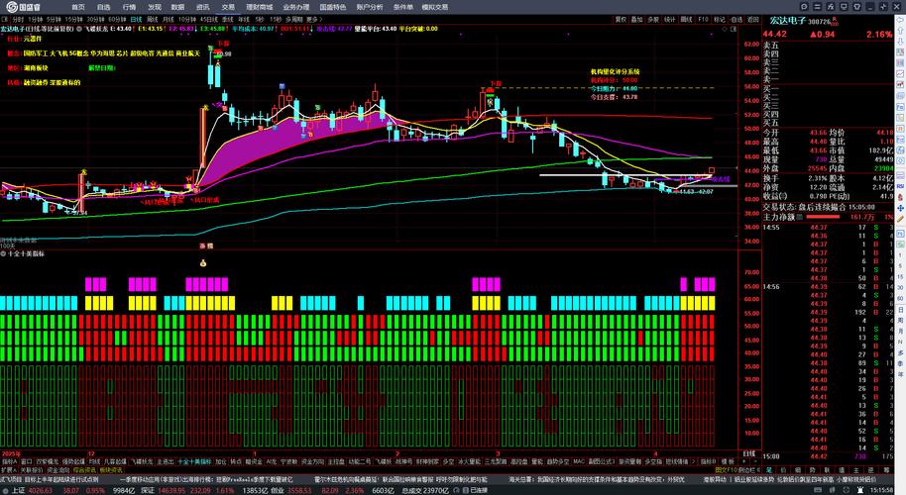Image resolution: width=906 pixels, height=495 pixels.
Task: Click the money bag marker icon
Action: pyautogui.click(x=203, y=263)
